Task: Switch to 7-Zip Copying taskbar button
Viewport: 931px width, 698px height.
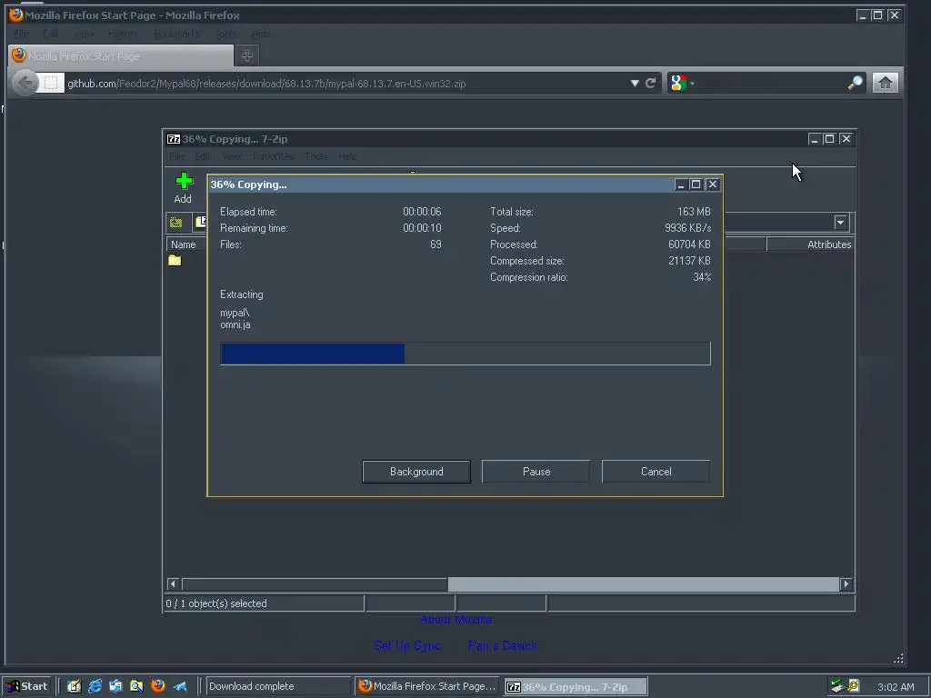Action: pos(576,687)
